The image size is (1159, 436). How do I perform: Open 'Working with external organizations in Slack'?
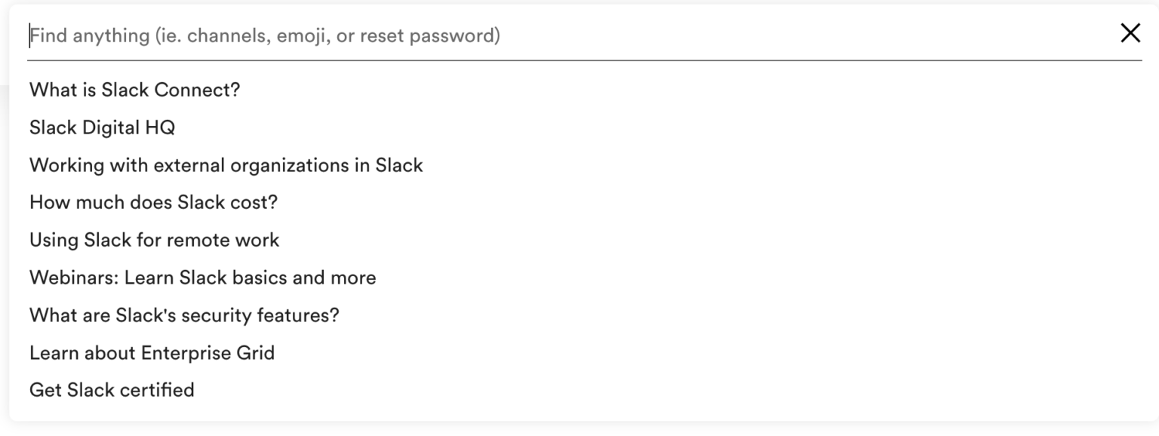(x=226, y=164)
